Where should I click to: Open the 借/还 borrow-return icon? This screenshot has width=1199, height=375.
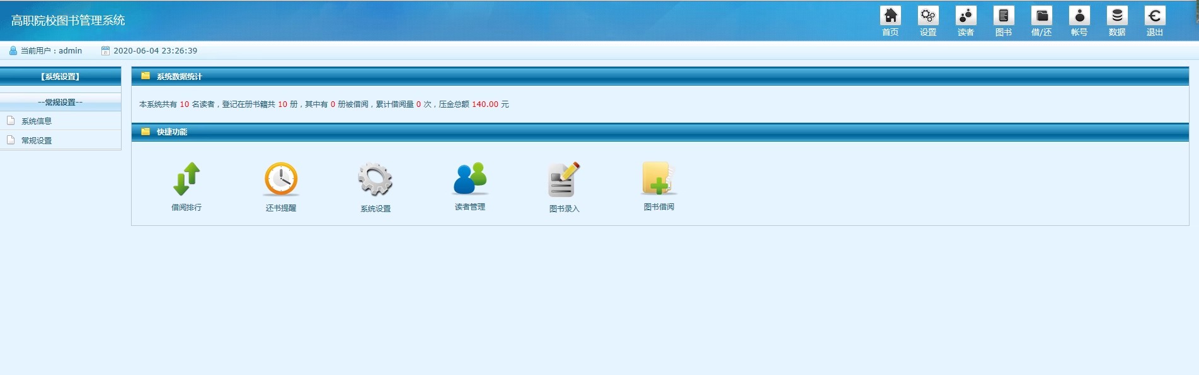click(1041, 16)
